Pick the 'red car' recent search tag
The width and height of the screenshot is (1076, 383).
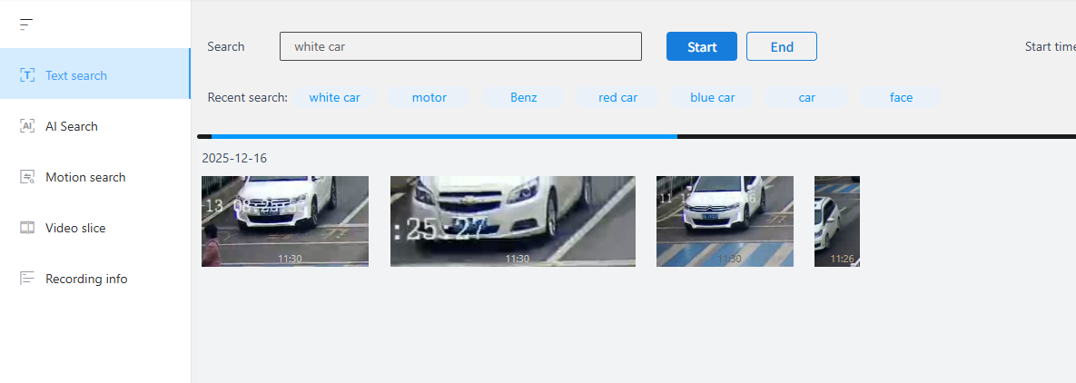(x=617, y=97)
